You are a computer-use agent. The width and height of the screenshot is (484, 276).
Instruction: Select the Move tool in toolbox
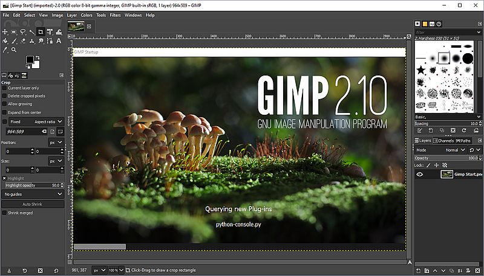(5, 32)
